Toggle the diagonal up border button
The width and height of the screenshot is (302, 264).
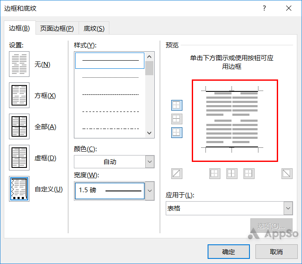[176, 173]
